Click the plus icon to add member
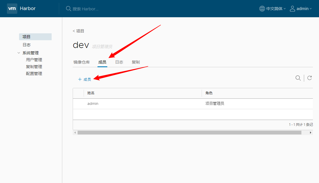Screen dimensions: 319x183 pyautogui.click(x=80, y=80)
